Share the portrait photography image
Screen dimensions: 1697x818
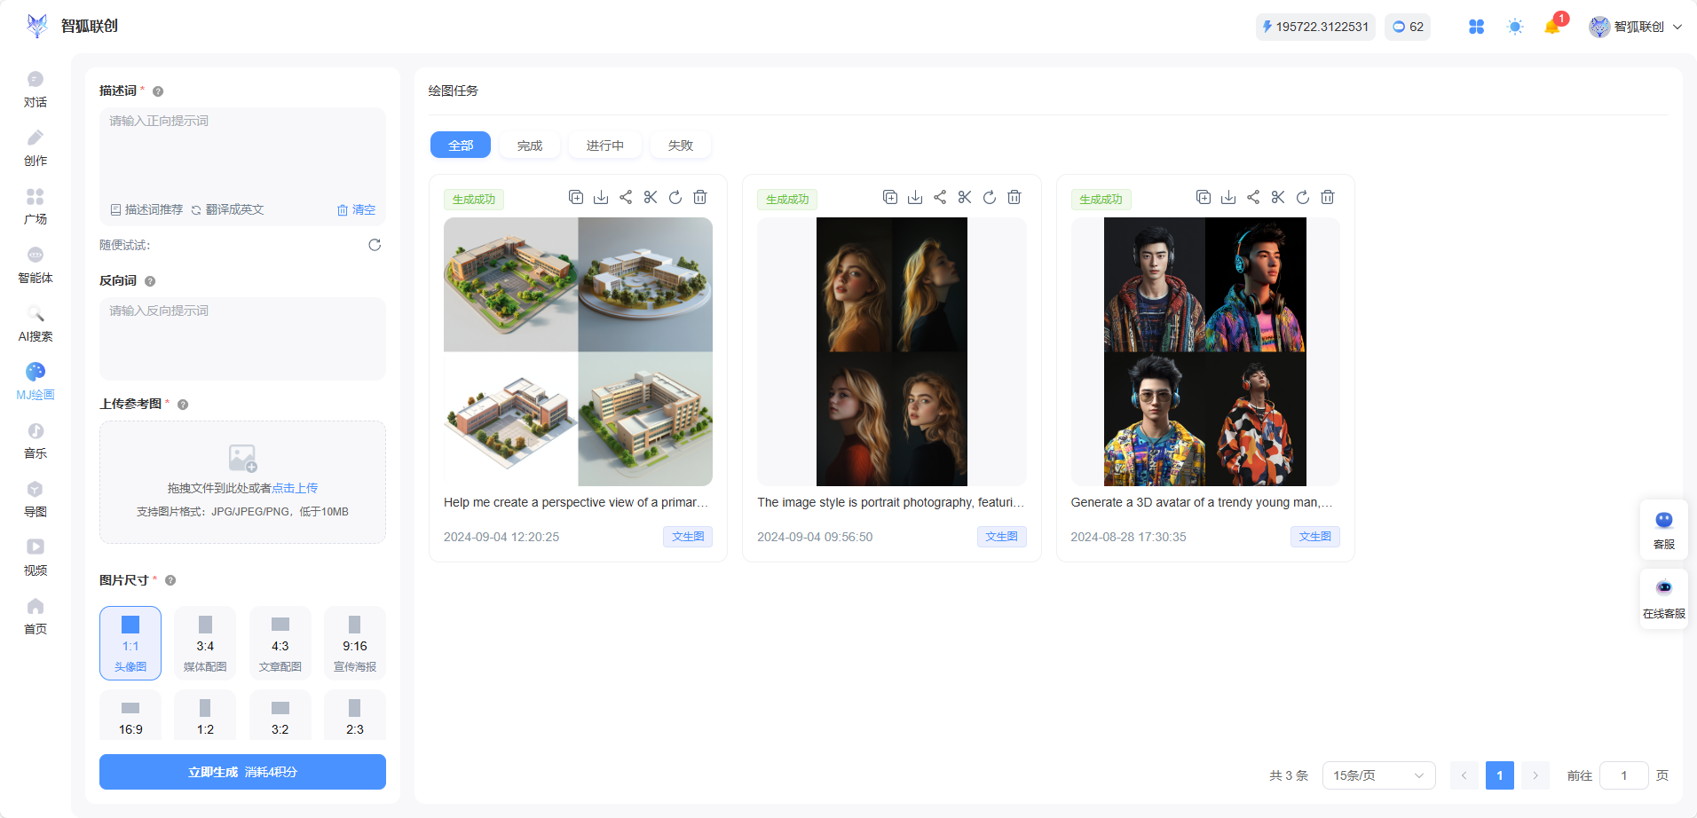point(940,197)
